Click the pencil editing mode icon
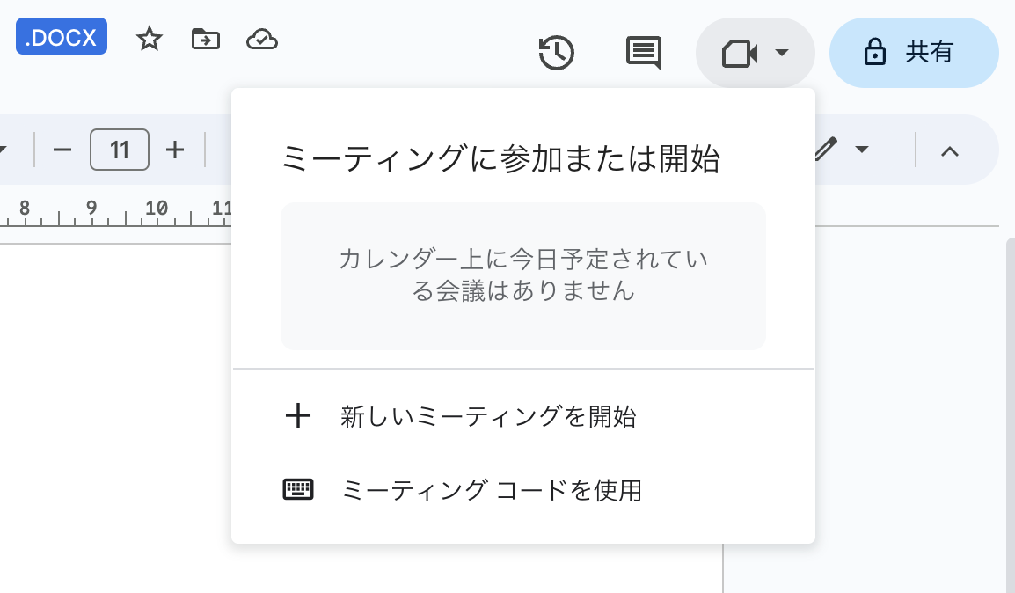The image size is (1015, 593). pos(825,150)
